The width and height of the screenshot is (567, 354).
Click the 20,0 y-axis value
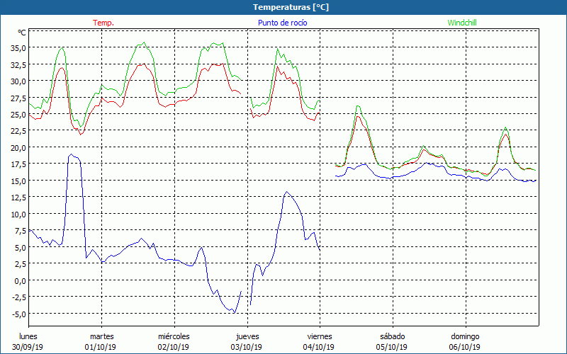pos(19,147)
